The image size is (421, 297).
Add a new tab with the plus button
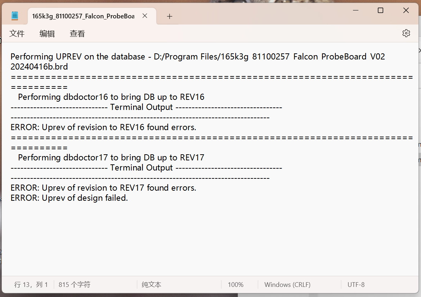pyautogui.click(x=169, y=17)
